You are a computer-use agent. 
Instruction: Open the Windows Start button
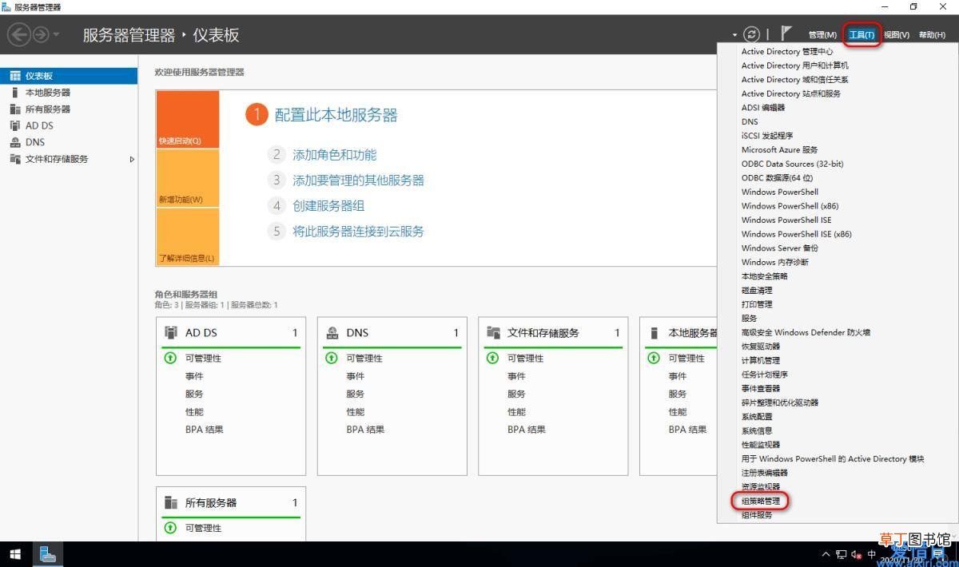[x=15, y=554]
